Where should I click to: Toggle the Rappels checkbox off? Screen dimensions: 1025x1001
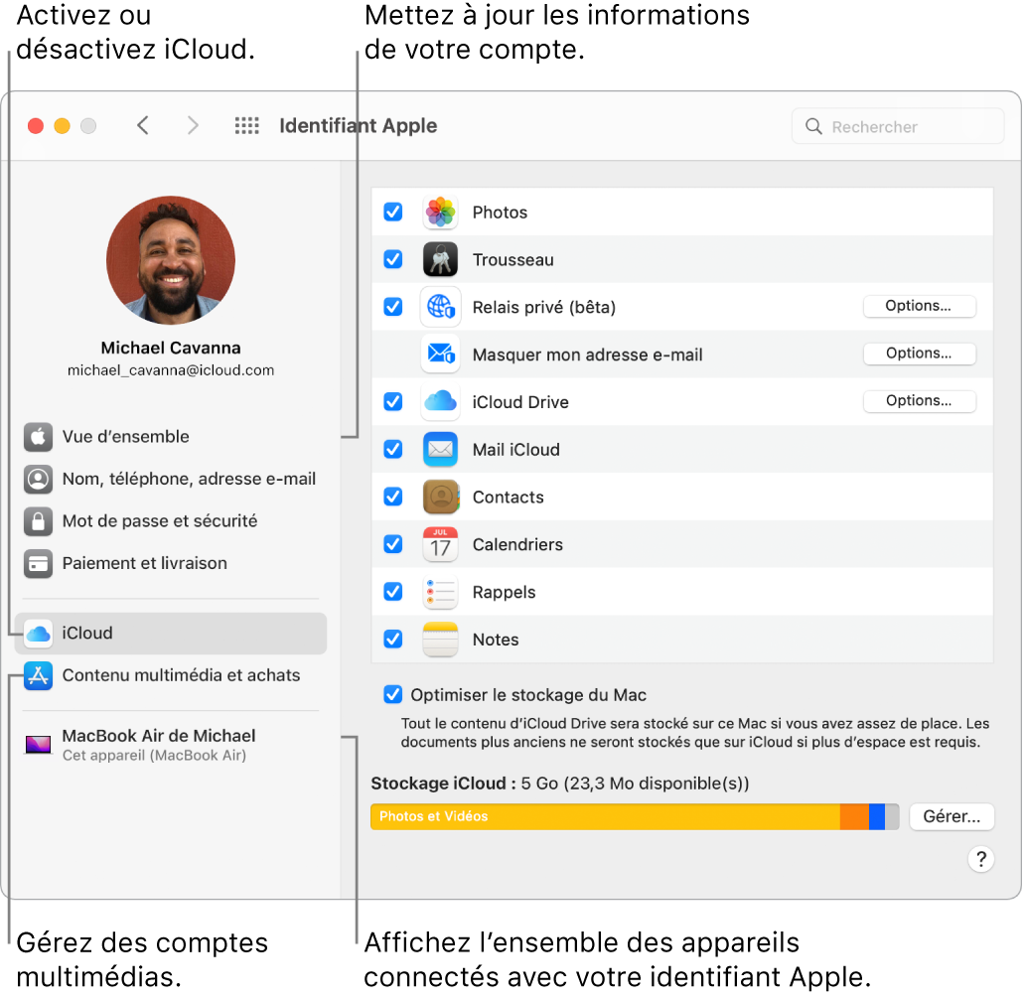tap(393, 591)
